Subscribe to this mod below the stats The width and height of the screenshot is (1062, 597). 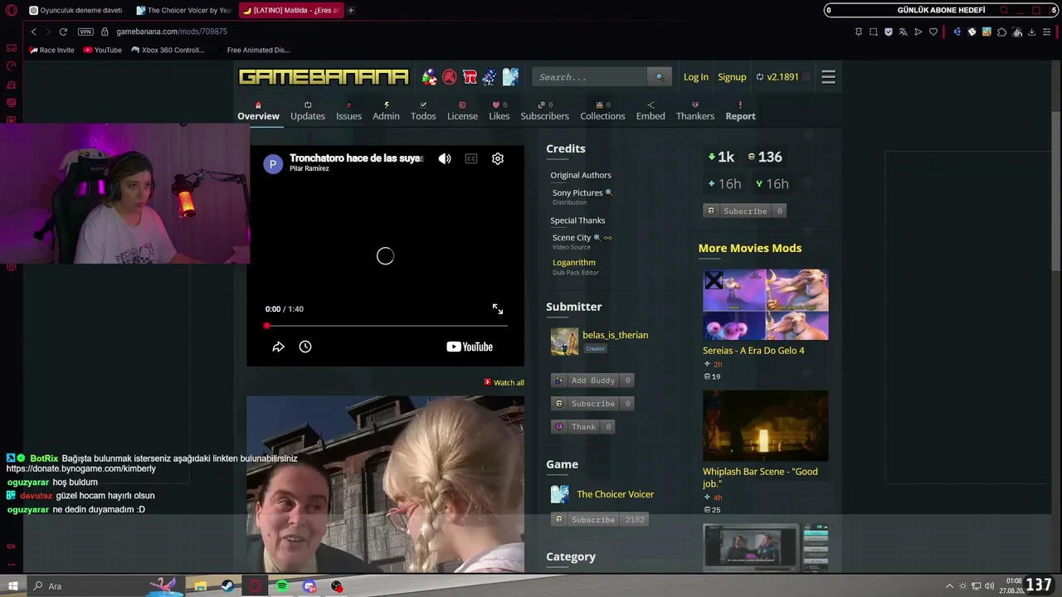click(744, 211)
